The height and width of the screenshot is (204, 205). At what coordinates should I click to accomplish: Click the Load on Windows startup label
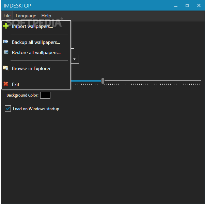[x=36, y=109]
